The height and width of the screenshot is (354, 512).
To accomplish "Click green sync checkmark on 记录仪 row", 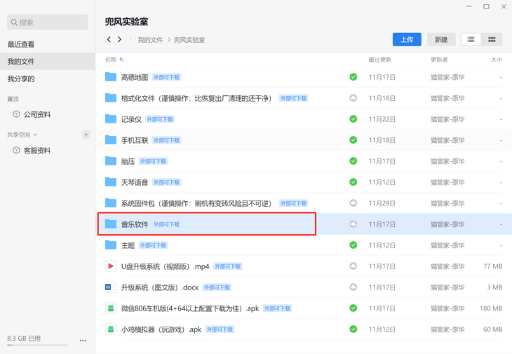I will (353, 119).
